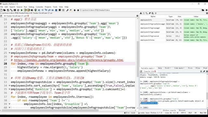This screenshot has width=208, height=117.
Task: Click the console vertical scrollbar thumb
Action: [x=207, y=96]
